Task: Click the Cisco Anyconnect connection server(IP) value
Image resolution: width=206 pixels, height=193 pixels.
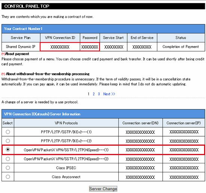Action: click(x=184, y=177)
